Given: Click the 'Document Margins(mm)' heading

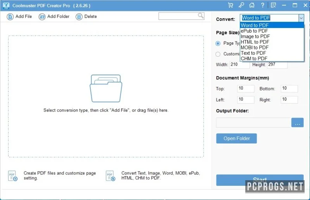Looking at the screenshot, I should click(243, 78).
